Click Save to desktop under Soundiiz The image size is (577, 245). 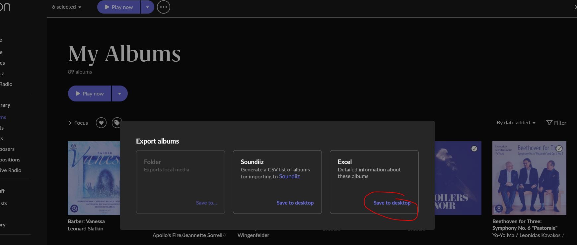click(x=295, y=203)
